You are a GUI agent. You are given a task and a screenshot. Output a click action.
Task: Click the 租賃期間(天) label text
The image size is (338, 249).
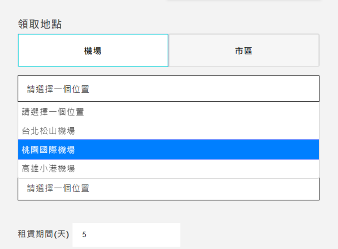43,234
